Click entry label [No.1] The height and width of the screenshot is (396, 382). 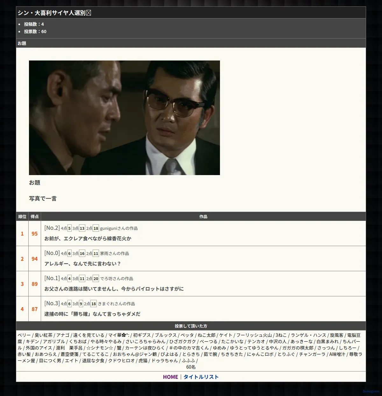52,278
